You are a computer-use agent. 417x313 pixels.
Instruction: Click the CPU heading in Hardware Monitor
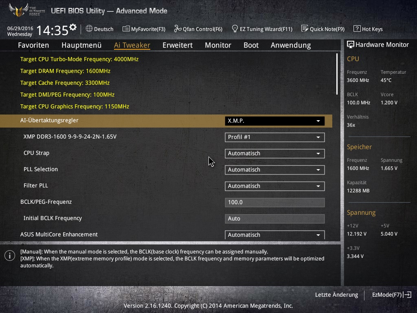(x=353, y=59)
